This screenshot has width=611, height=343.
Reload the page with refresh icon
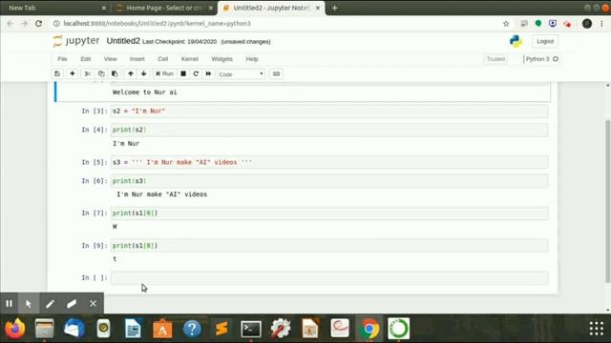click(x=38, y=23)
